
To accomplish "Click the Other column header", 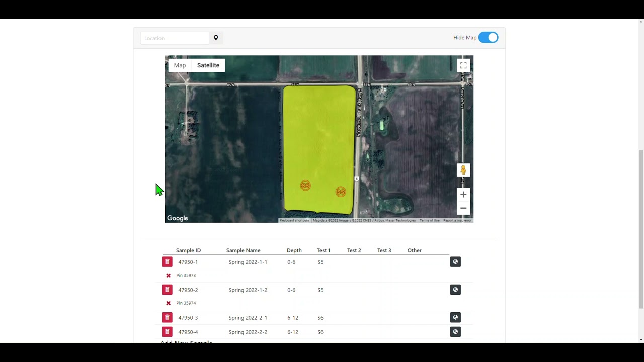I will (415, 250).
